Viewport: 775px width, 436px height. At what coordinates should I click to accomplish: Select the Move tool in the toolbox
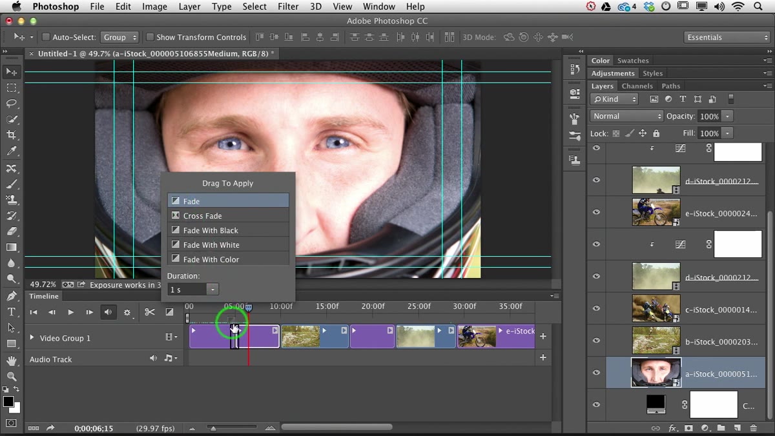pyautogui.click(x=12, y=72)
